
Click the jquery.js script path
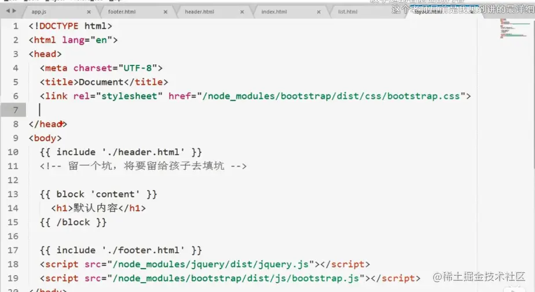(211, 264)
